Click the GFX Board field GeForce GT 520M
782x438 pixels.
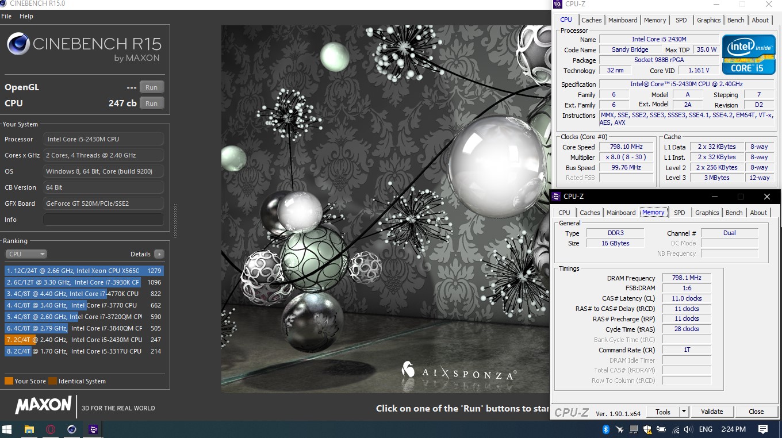tap(103, 203)
